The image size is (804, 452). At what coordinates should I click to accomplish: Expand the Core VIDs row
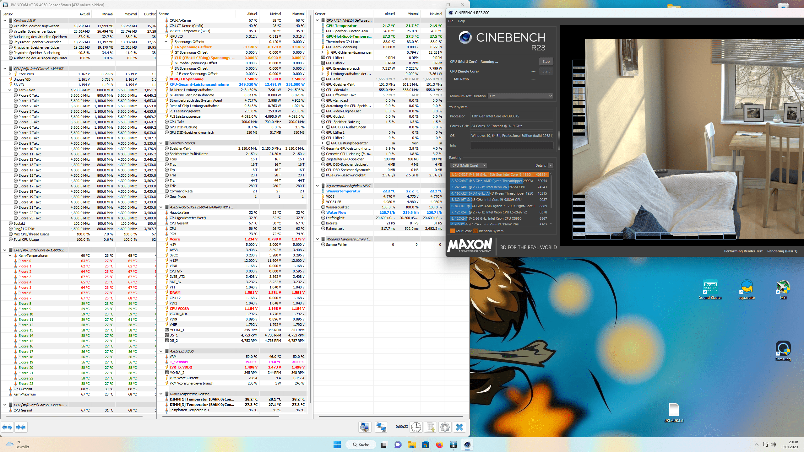pos(10,74)
